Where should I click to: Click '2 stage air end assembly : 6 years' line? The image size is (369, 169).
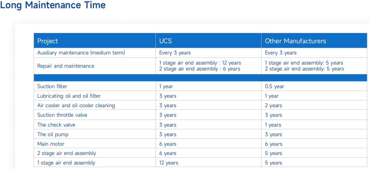pyautogui.click(x=200, y=69)
